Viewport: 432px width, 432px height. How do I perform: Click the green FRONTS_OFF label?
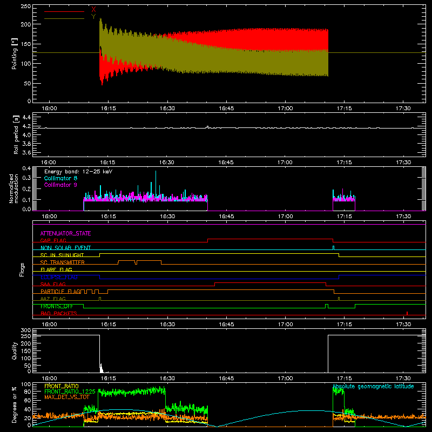click(x=57, y=306)
